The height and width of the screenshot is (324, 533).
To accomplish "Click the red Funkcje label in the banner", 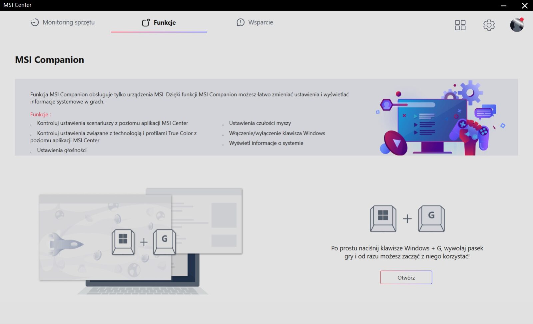I will click(40, 114).
